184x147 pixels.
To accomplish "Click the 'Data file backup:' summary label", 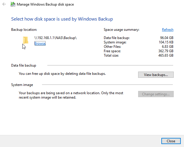I will pos(117,38).
